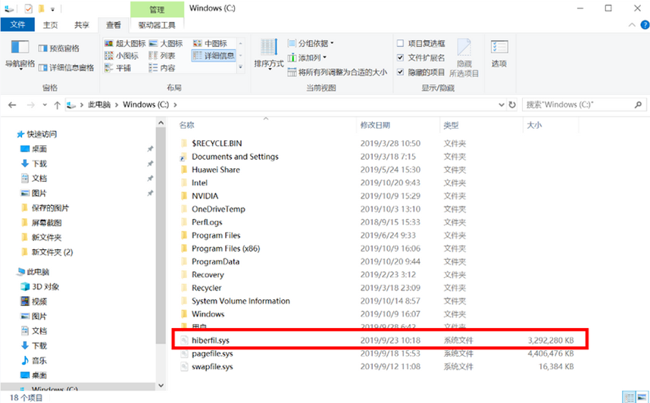This screenshot has width=650, height=403.
Task: Click the properties checkmark quick access icon
Action: point(28,8)
